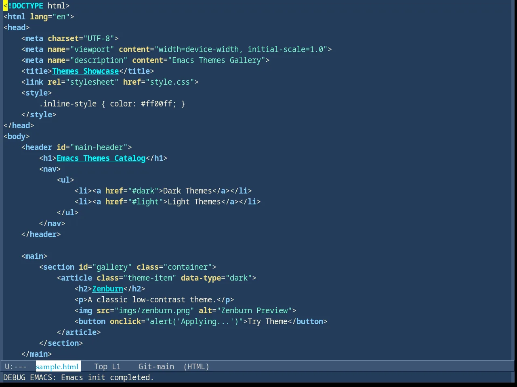Click the .inline-style CSS selector
This screenshot has width=517, height=387.
(x=68, y=104)
